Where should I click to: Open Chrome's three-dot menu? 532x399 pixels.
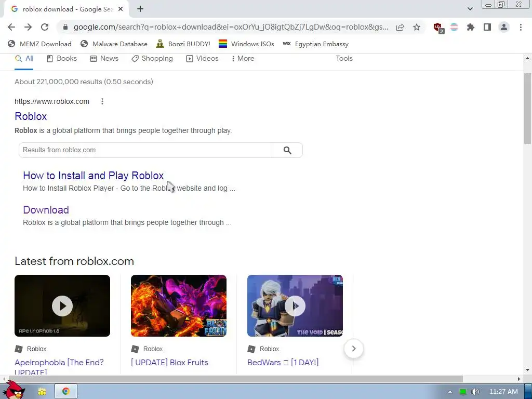521,27
